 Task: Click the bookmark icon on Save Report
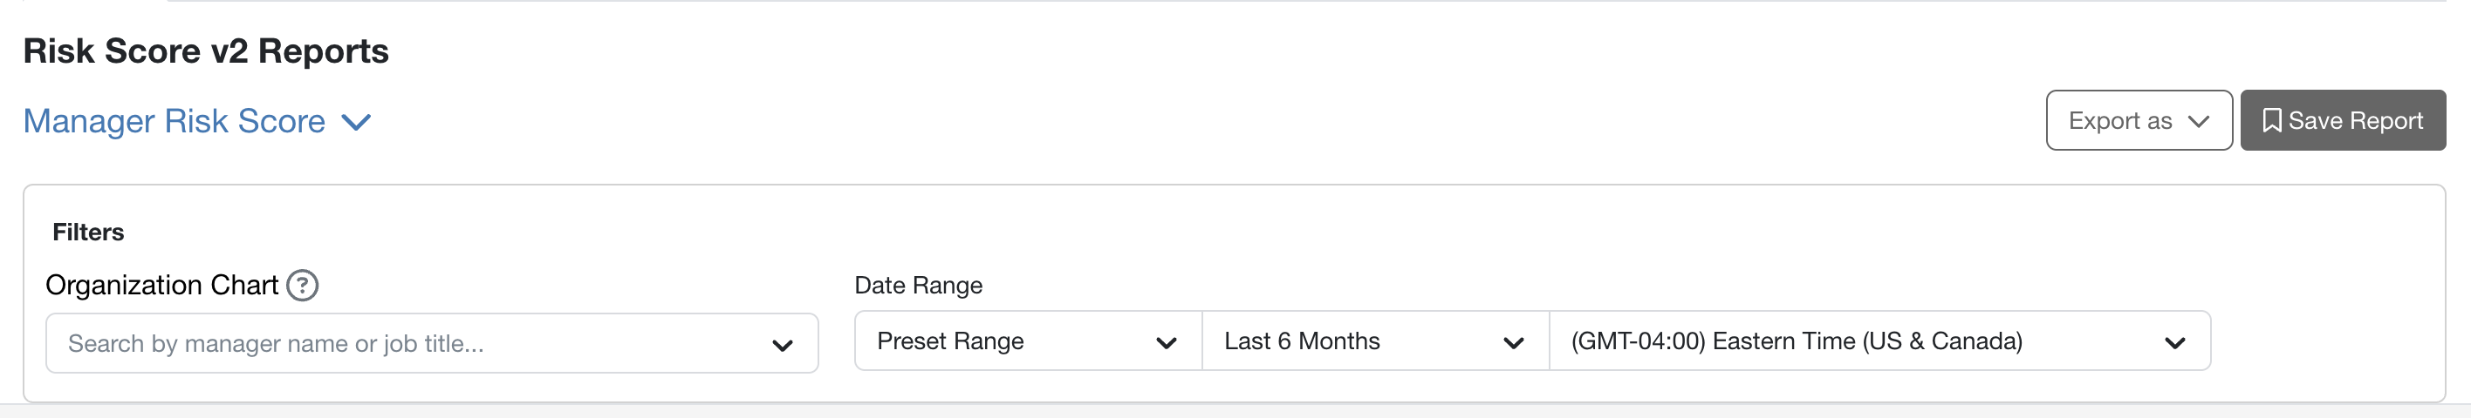2270,120
